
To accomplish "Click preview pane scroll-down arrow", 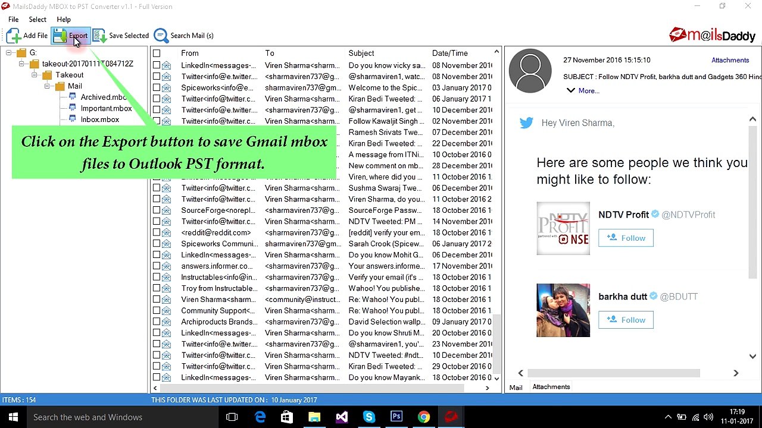I will tap(752, 356).
